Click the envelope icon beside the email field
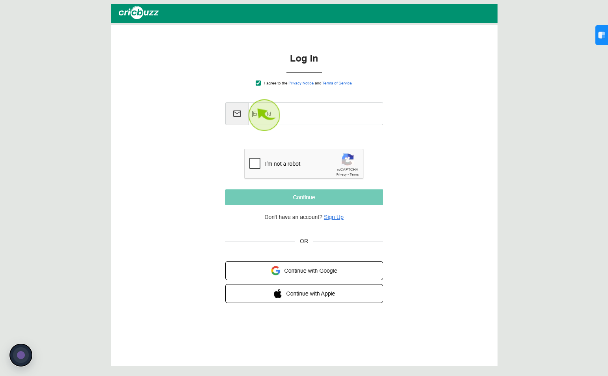This screenshot has height=376, width=608. pos(237,114)
